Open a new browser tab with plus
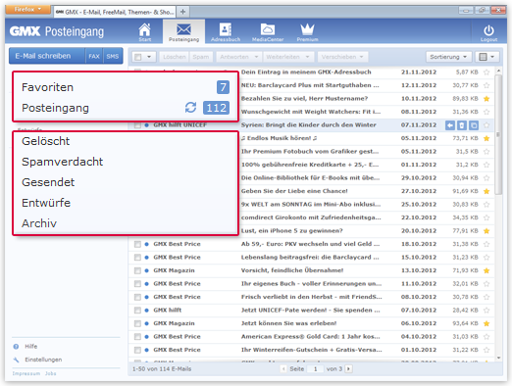 (x=182, y=12)
